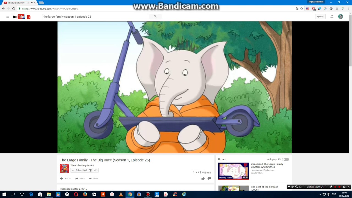Open a new Chrome tab
This screenshot has width=352, height=198.
tap(41, 3)
